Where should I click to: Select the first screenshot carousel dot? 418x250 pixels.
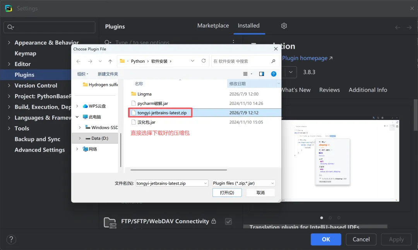pos(322,218)
